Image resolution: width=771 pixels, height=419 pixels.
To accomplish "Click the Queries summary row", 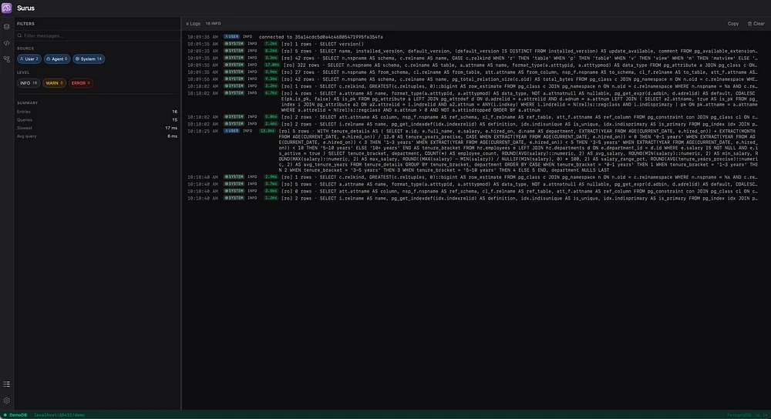I will (97, 120).
